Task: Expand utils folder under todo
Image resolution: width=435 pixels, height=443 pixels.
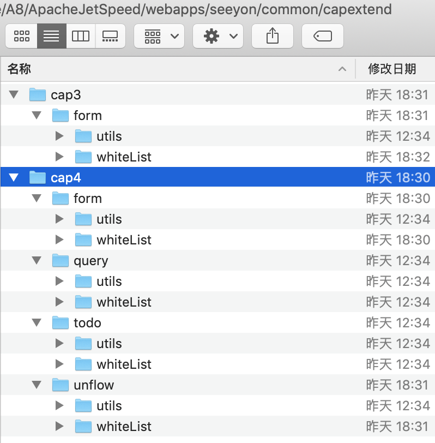Action: pyautogui.click(x=59, y=344)
